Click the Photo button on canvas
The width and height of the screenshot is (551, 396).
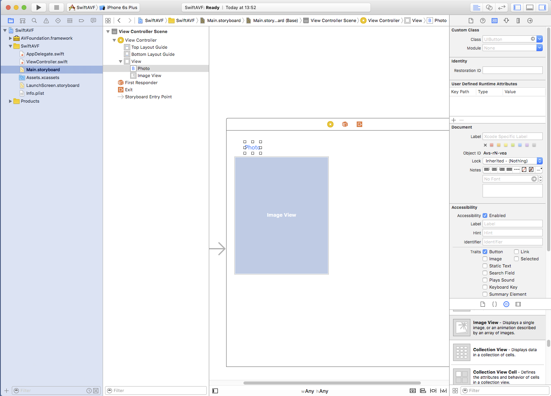click(252, 147)
